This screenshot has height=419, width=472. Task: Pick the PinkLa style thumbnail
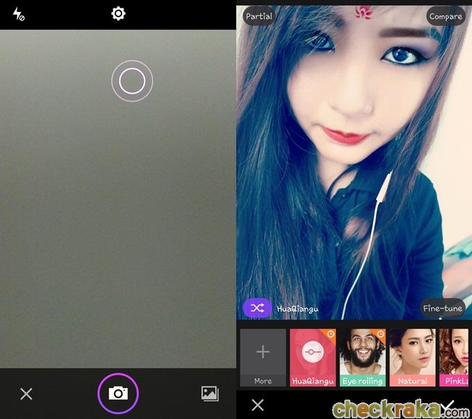[x=455, y=357]
